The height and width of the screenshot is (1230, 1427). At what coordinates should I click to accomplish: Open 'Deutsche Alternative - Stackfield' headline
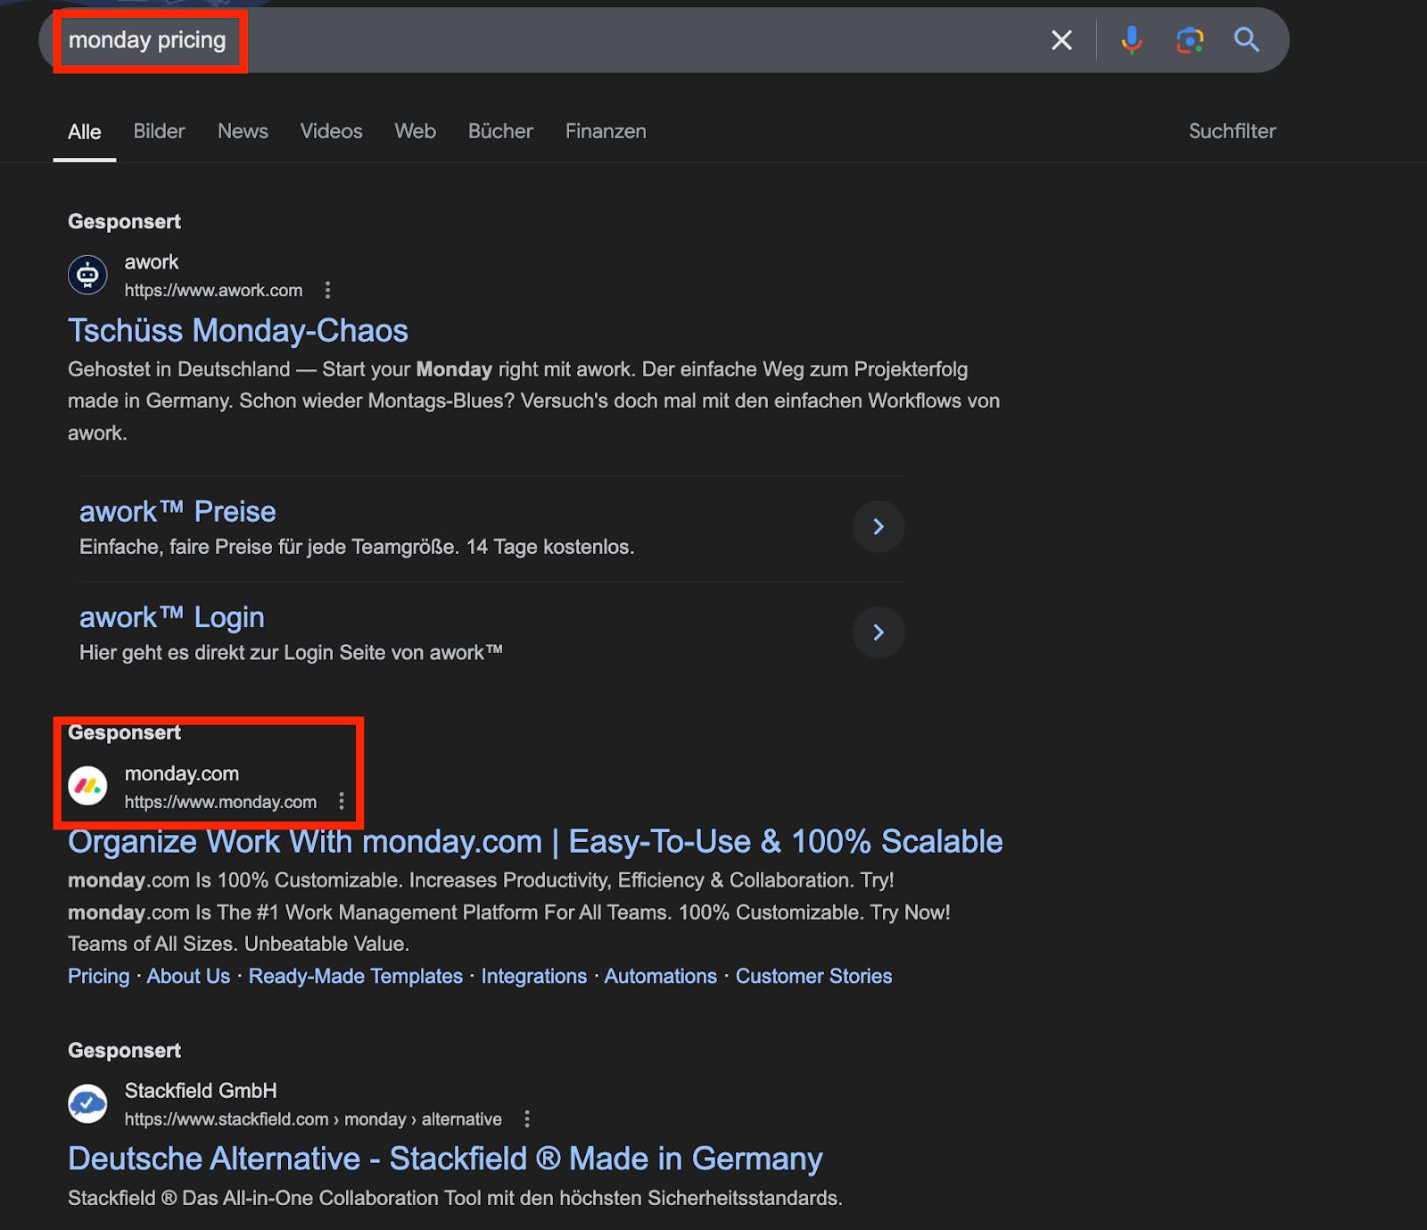pos(445,1159)
